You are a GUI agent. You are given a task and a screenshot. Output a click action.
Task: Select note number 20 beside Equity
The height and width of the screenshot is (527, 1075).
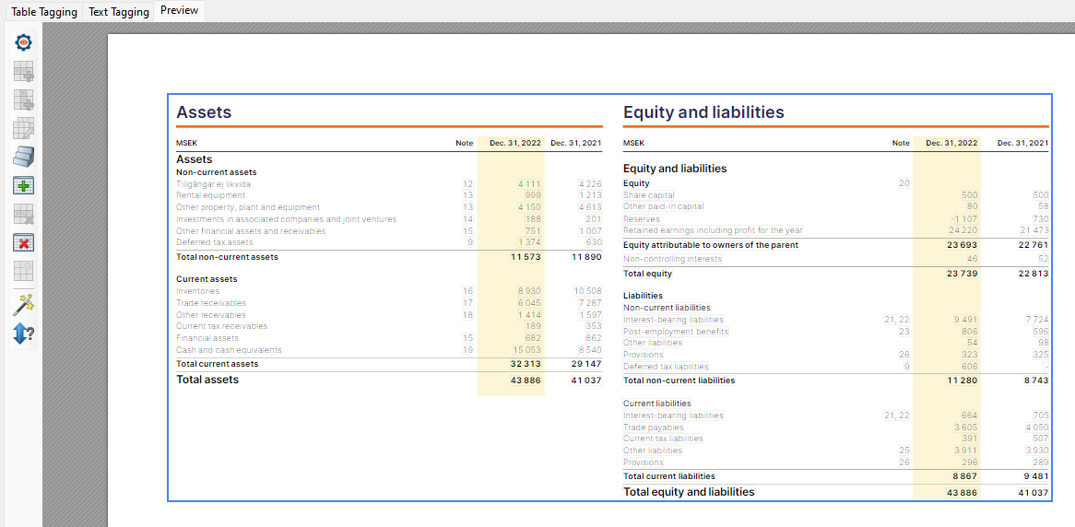pos(904,183)
